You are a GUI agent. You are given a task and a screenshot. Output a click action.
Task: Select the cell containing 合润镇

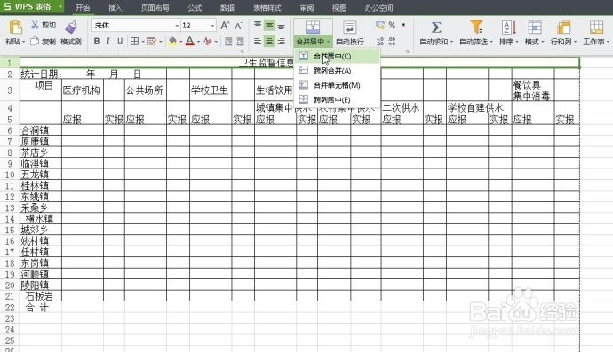[x=41, y=130]
